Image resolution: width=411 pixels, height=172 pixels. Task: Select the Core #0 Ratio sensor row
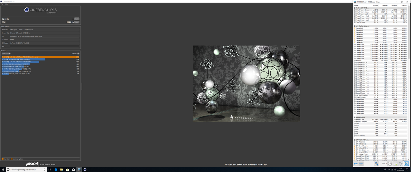click(x=380, y=99)
